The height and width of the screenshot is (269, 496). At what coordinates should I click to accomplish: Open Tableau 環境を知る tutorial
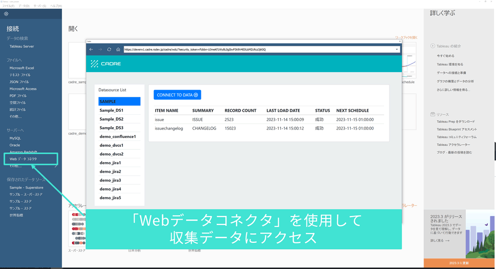coord(450,64)
